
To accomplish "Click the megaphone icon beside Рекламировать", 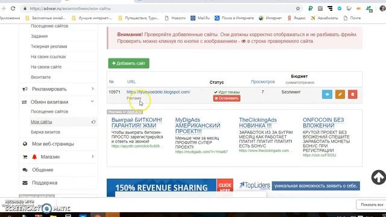I will (x=25, y=89).
